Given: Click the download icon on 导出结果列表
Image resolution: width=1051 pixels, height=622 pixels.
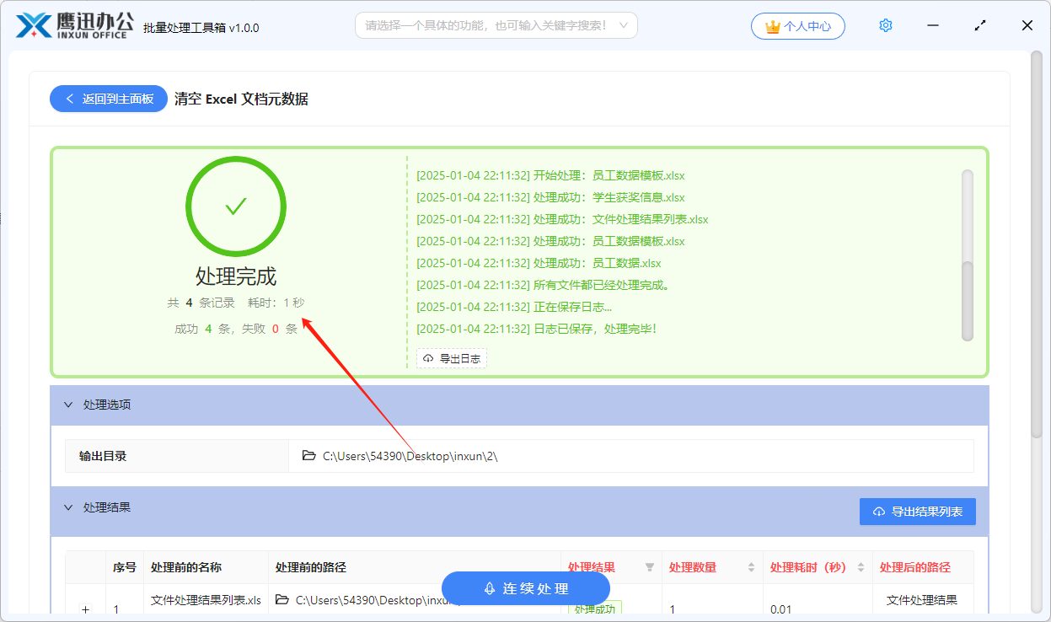Looking at the screenshot, I should click(x=878, y=511).
